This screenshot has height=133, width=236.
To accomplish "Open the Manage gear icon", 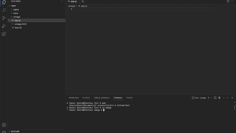I will (x=4, y=132).
